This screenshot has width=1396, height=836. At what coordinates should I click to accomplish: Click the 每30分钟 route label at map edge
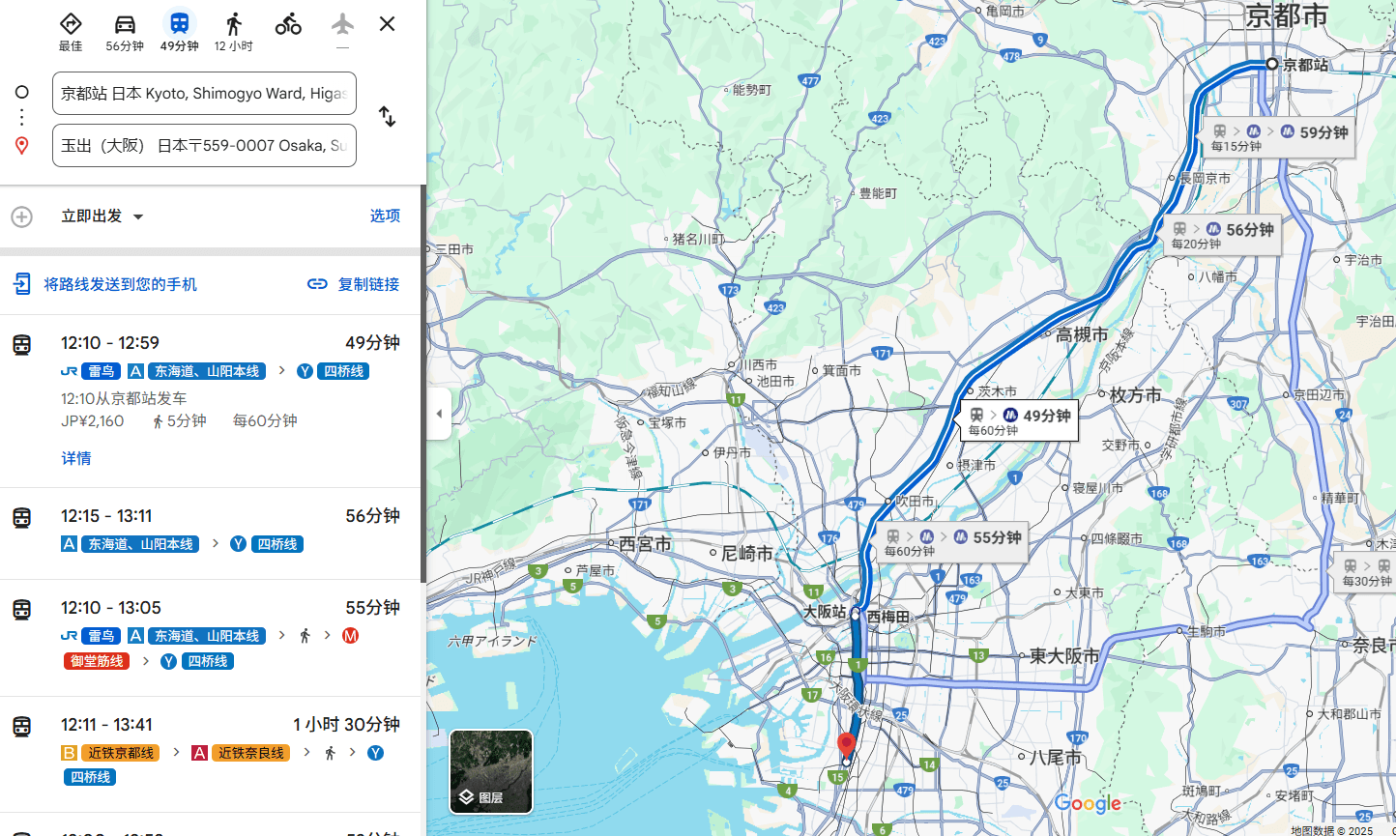pos(1366,574)
